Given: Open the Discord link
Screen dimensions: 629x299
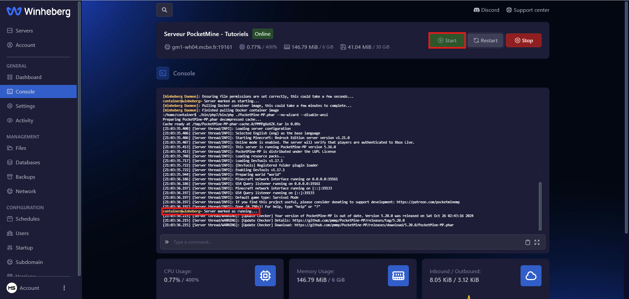Looking at the screenshot, I should coord(486,10).
